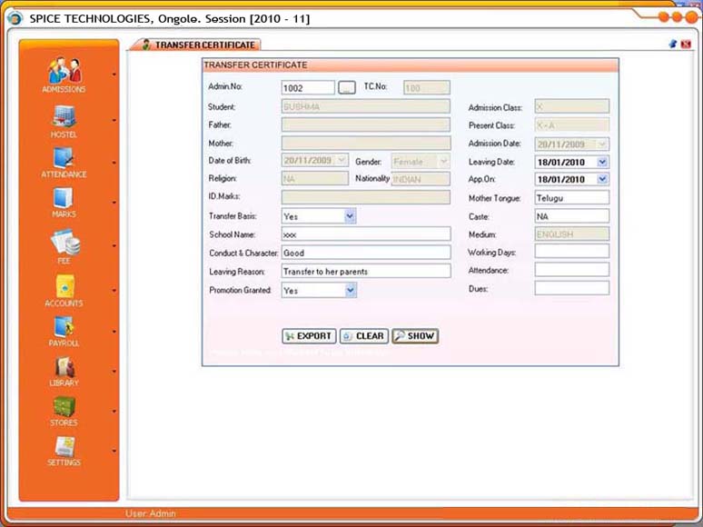This screenshot has width=703, height=527.
Task: Open the Marks module icon
Action: 64,199
